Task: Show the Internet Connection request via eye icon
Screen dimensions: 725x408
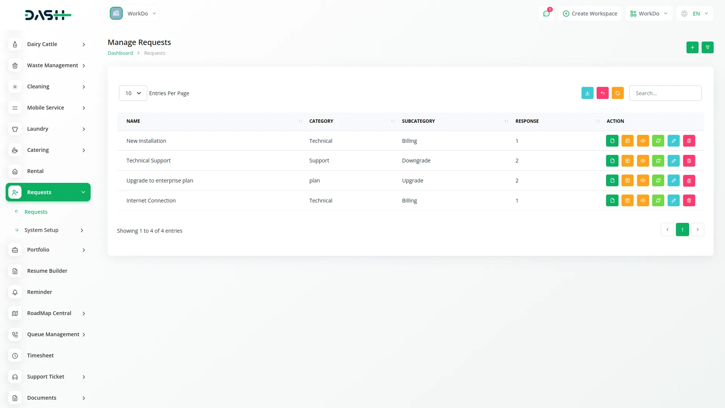Action: click(x=643, y=201)
